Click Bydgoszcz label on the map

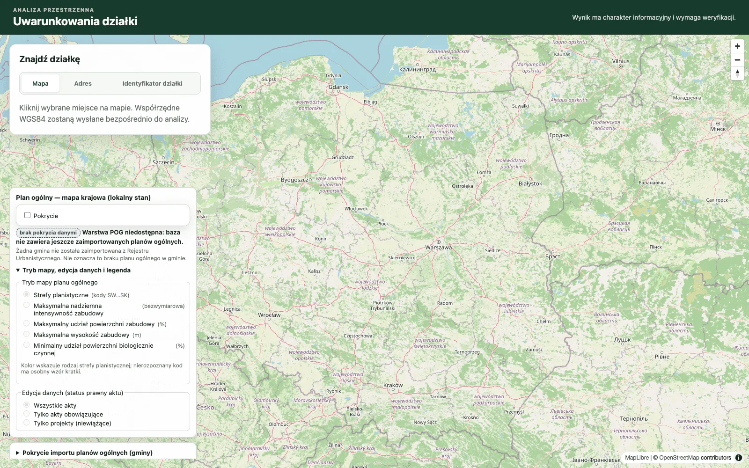294,180
